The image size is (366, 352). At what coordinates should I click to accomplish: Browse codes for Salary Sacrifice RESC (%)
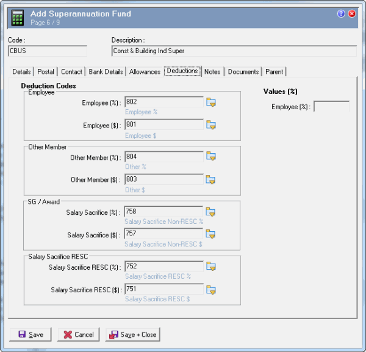[211, 266]
